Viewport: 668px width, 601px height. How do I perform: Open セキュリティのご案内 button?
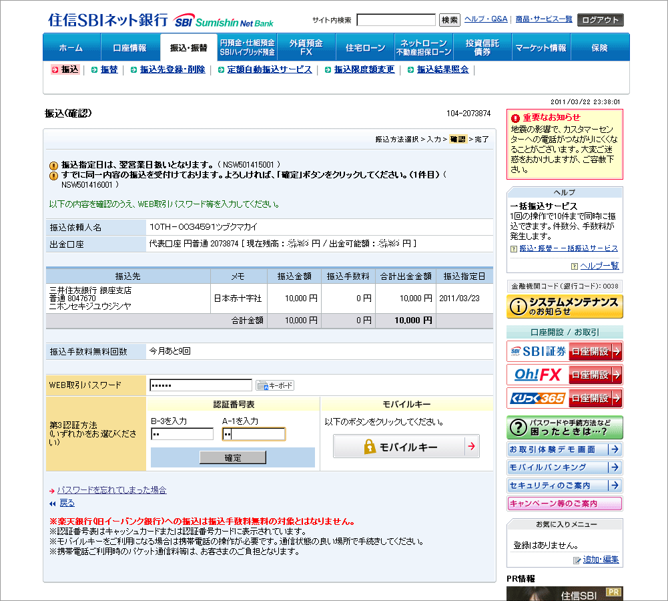565,485
